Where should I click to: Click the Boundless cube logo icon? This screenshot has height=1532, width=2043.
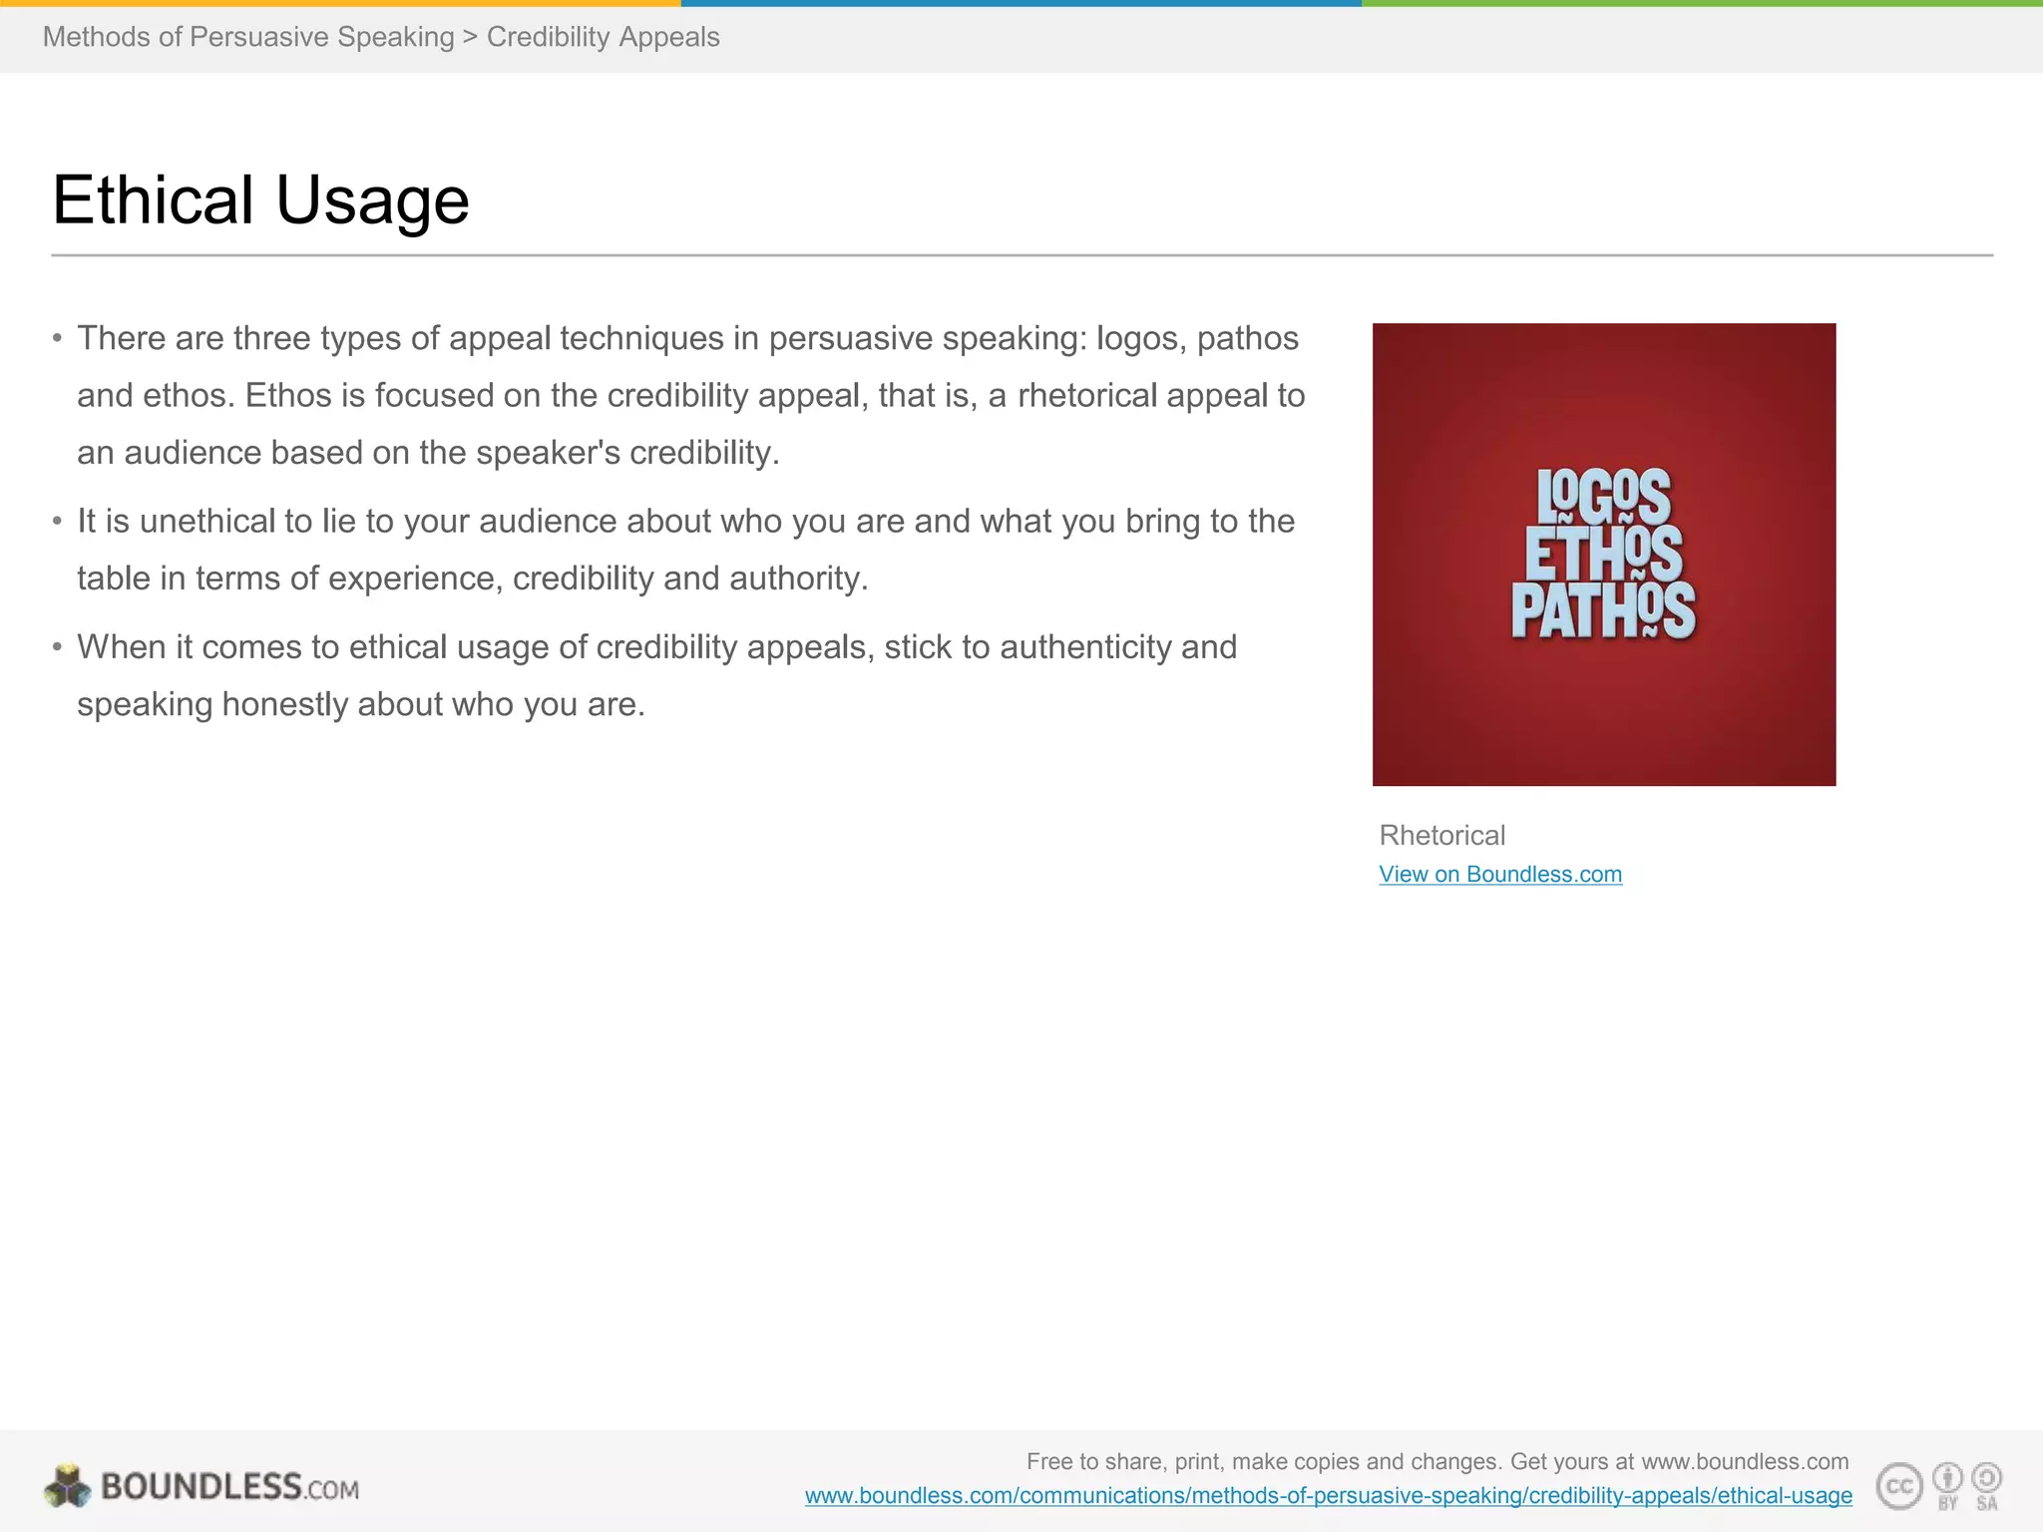pyautogui.click(x=67, y=1486)
